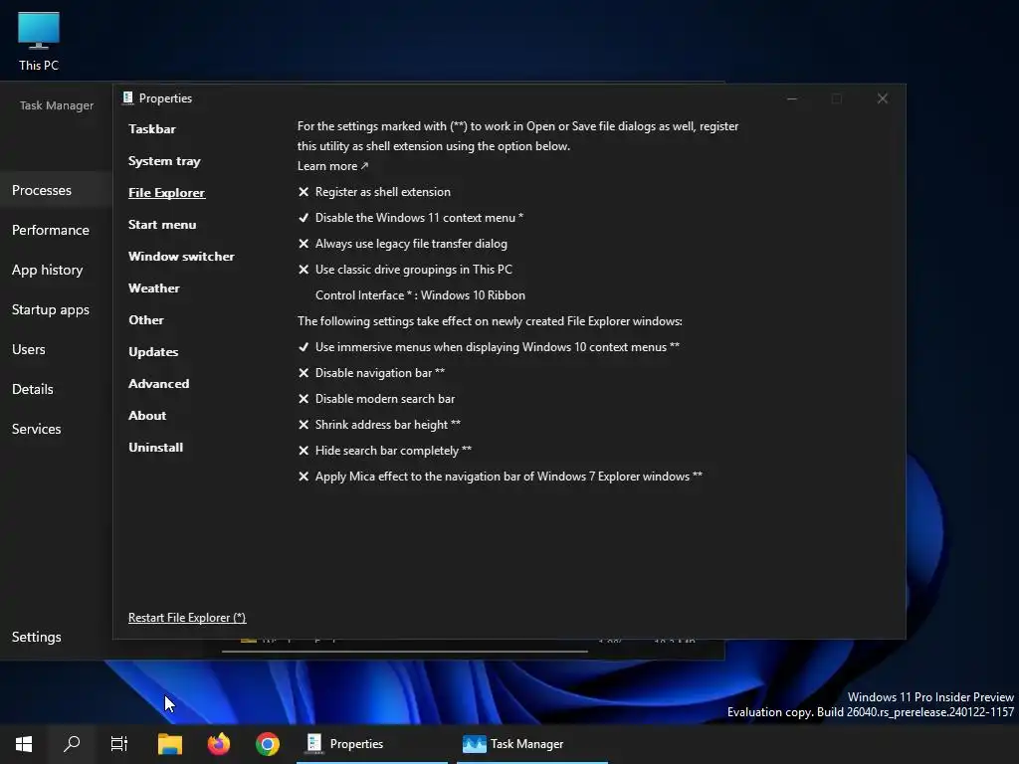Image resolution: width=1019 pixels, height=764 pixels.
Task: Click Restart File Explorer link
Action: [x=187, y=617]
